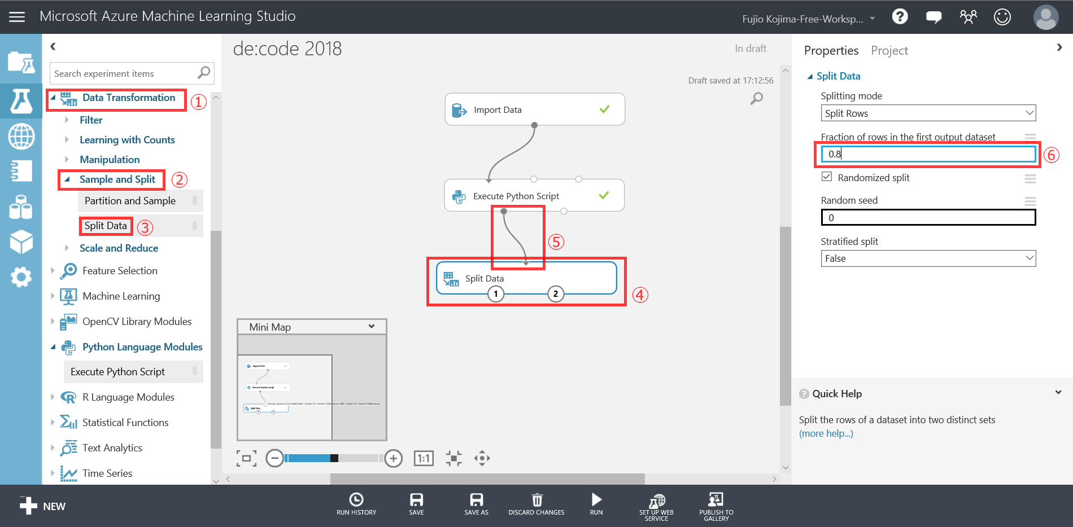
Task: Click the NEW button
Action: coord(42,506)
